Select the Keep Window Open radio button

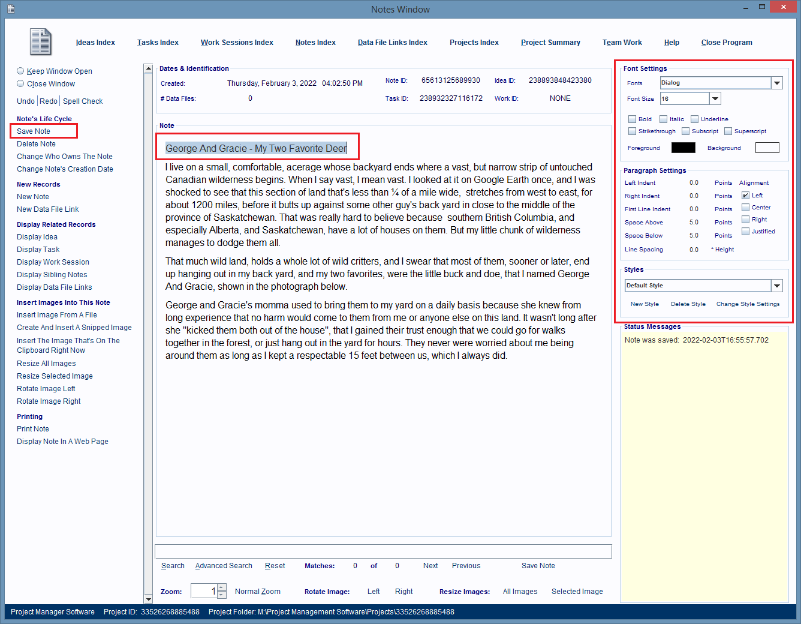(20, 71)
